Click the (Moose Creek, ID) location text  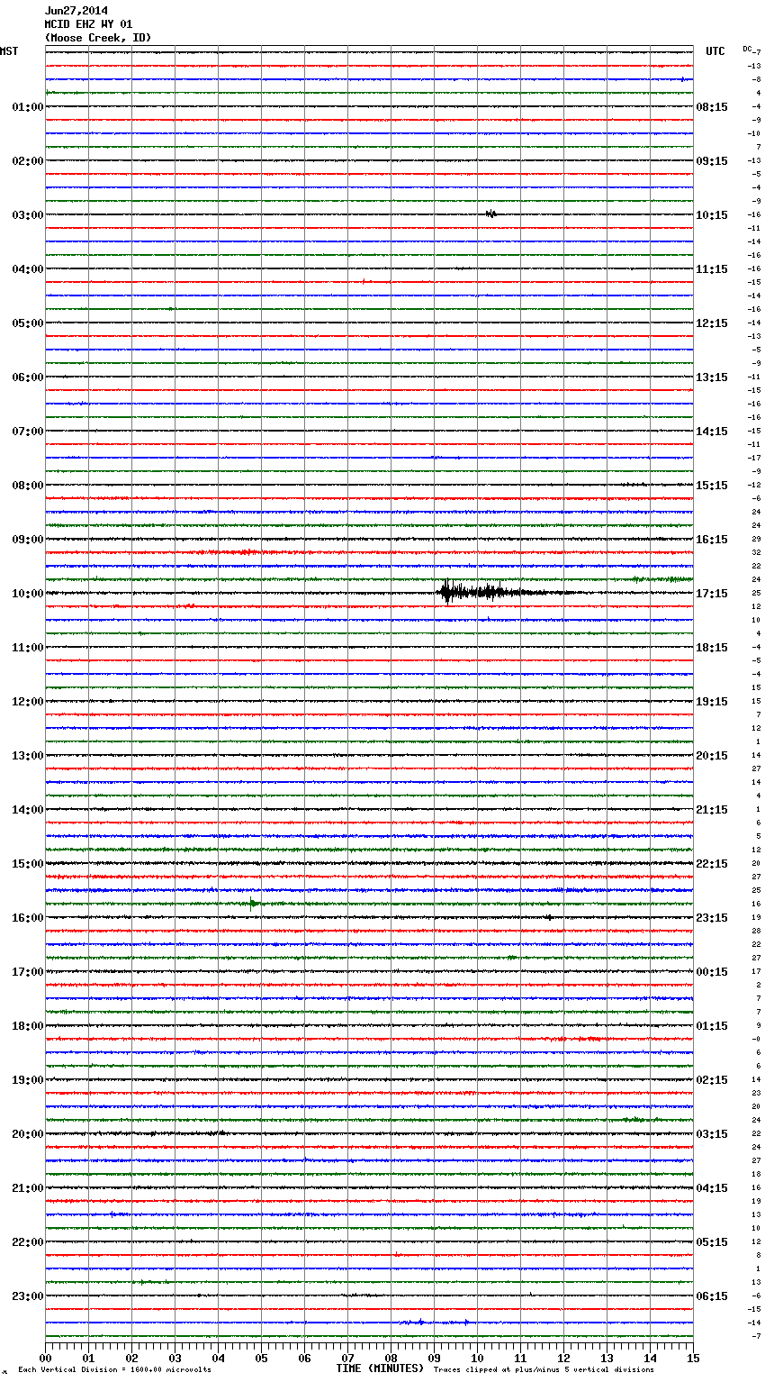pos(98,38)
